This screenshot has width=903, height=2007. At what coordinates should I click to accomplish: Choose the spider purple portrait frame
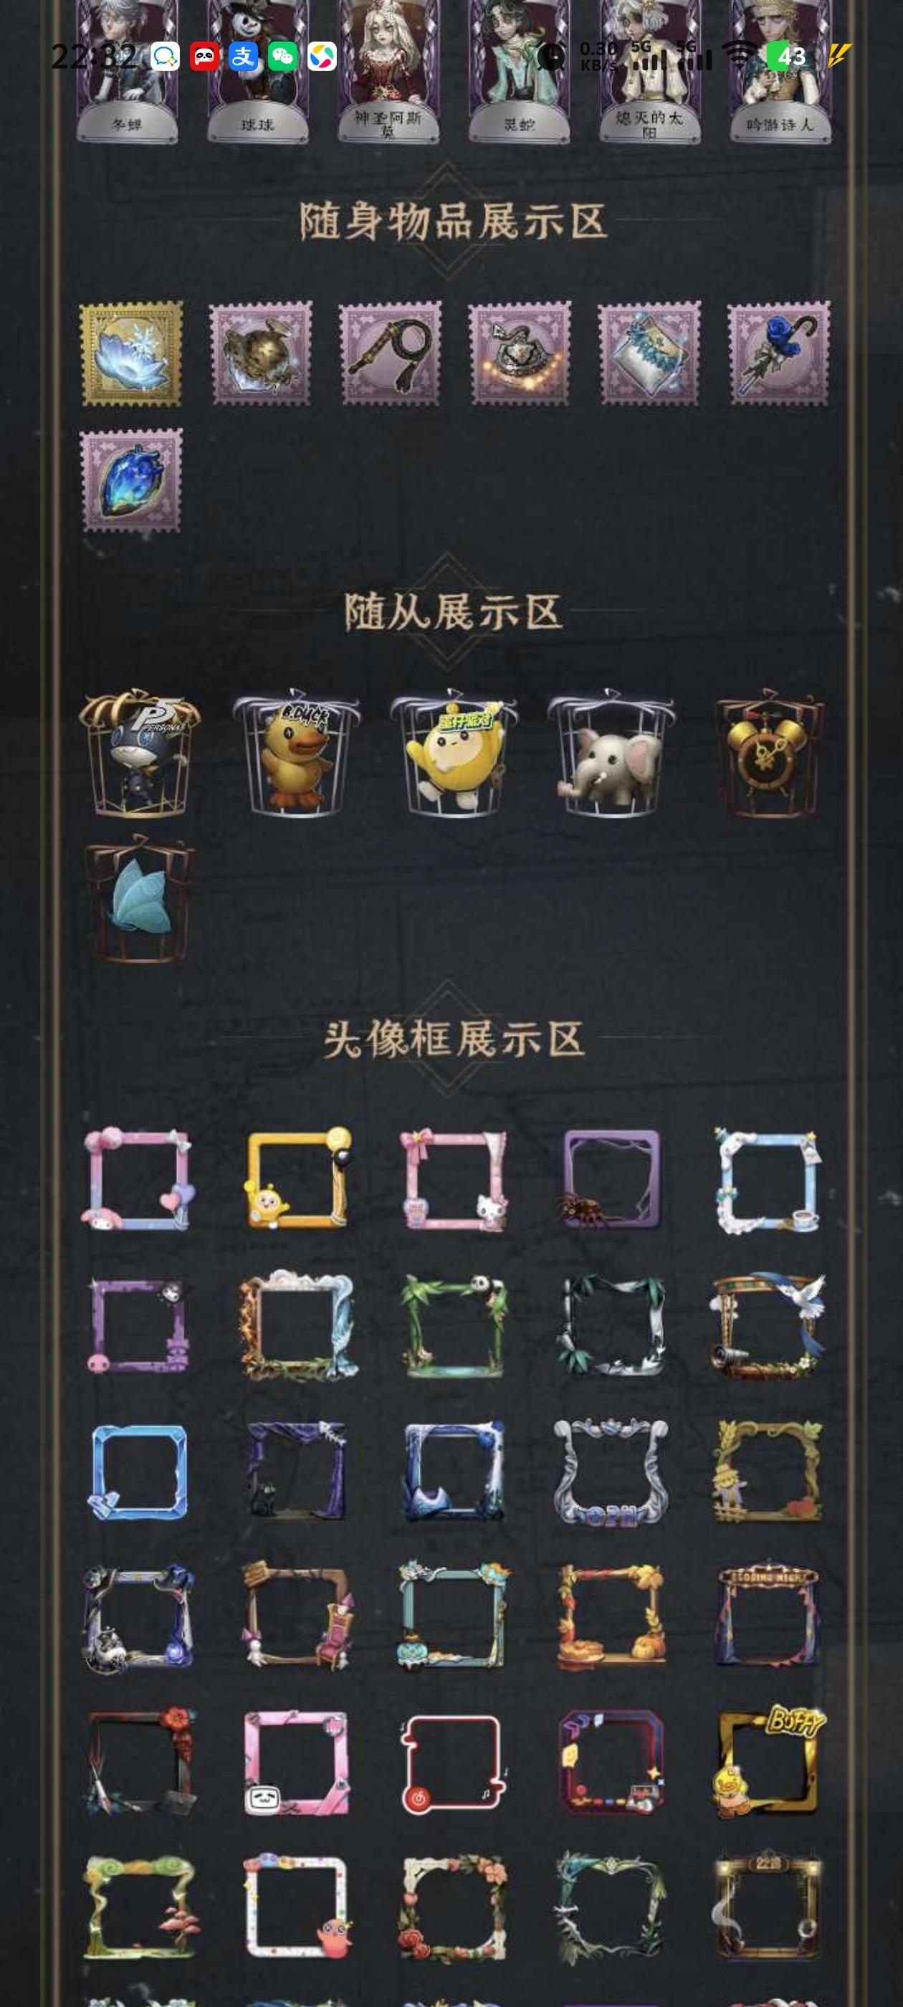point(611,1180)
